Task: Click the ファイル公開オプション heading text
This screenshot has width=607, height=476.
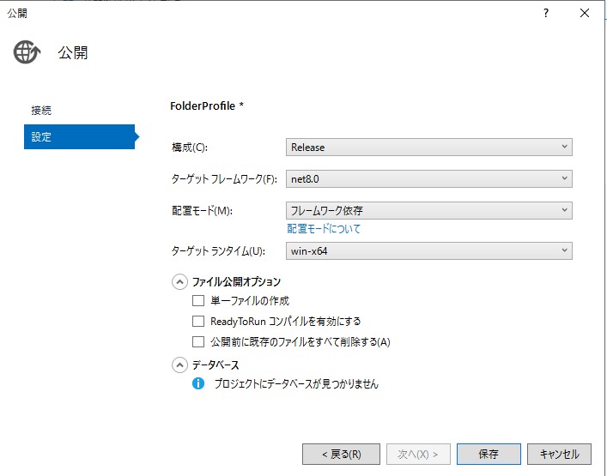Action: pos(236,282)
